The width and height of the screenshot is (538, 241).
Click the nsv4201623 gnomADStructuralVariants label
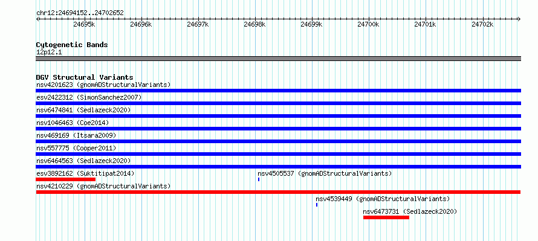tap(103, 85)
